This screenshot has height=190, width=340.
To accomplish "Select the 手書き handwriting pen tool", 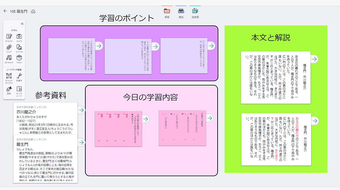I will coord(19,77).
